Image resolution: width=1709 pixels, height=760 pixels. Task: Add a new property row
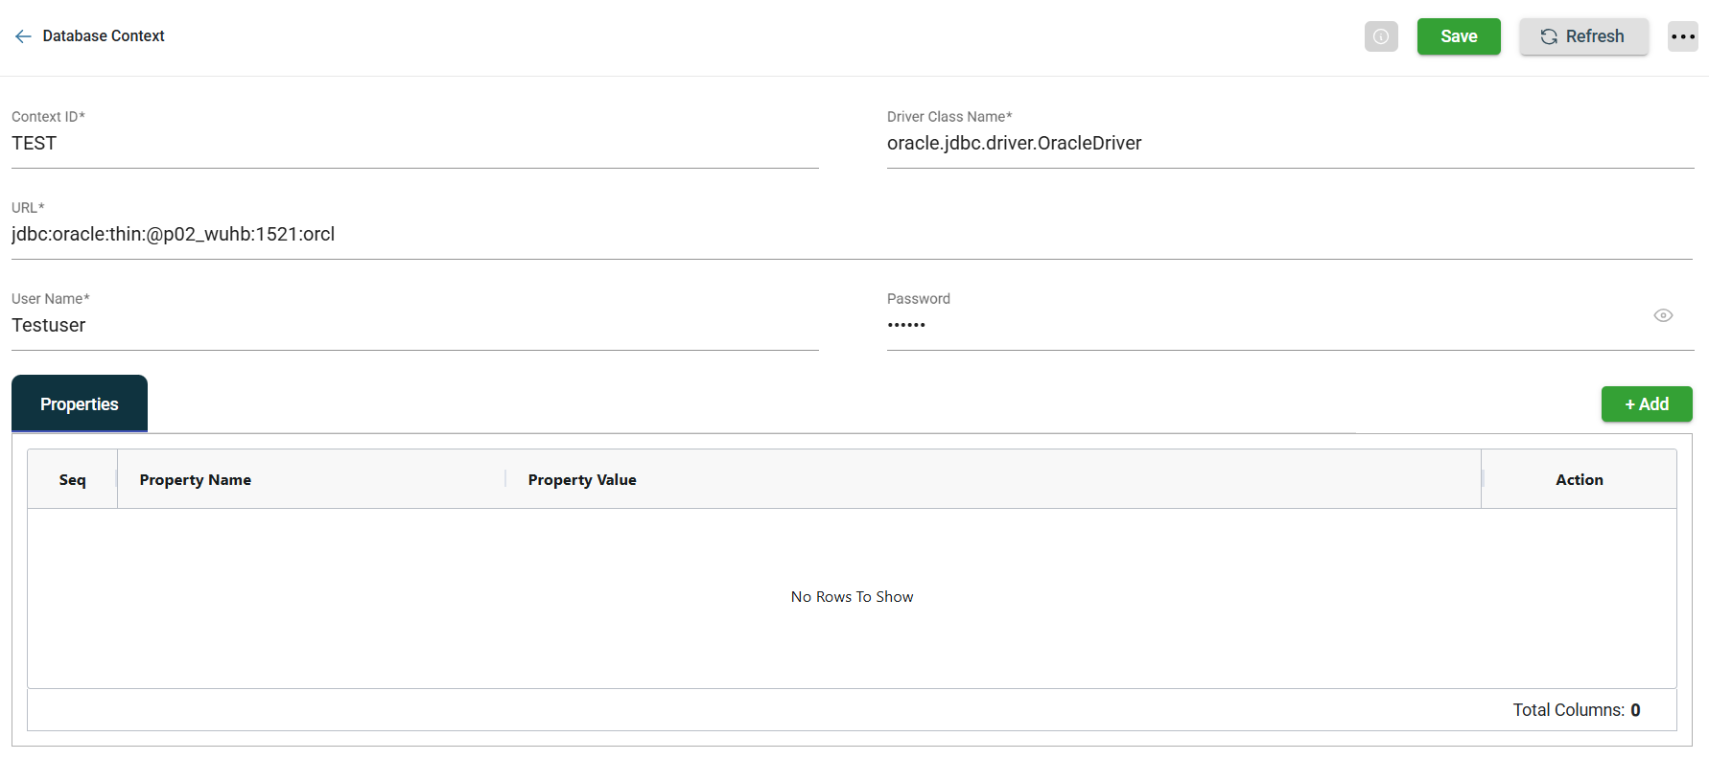(1646, 404)
